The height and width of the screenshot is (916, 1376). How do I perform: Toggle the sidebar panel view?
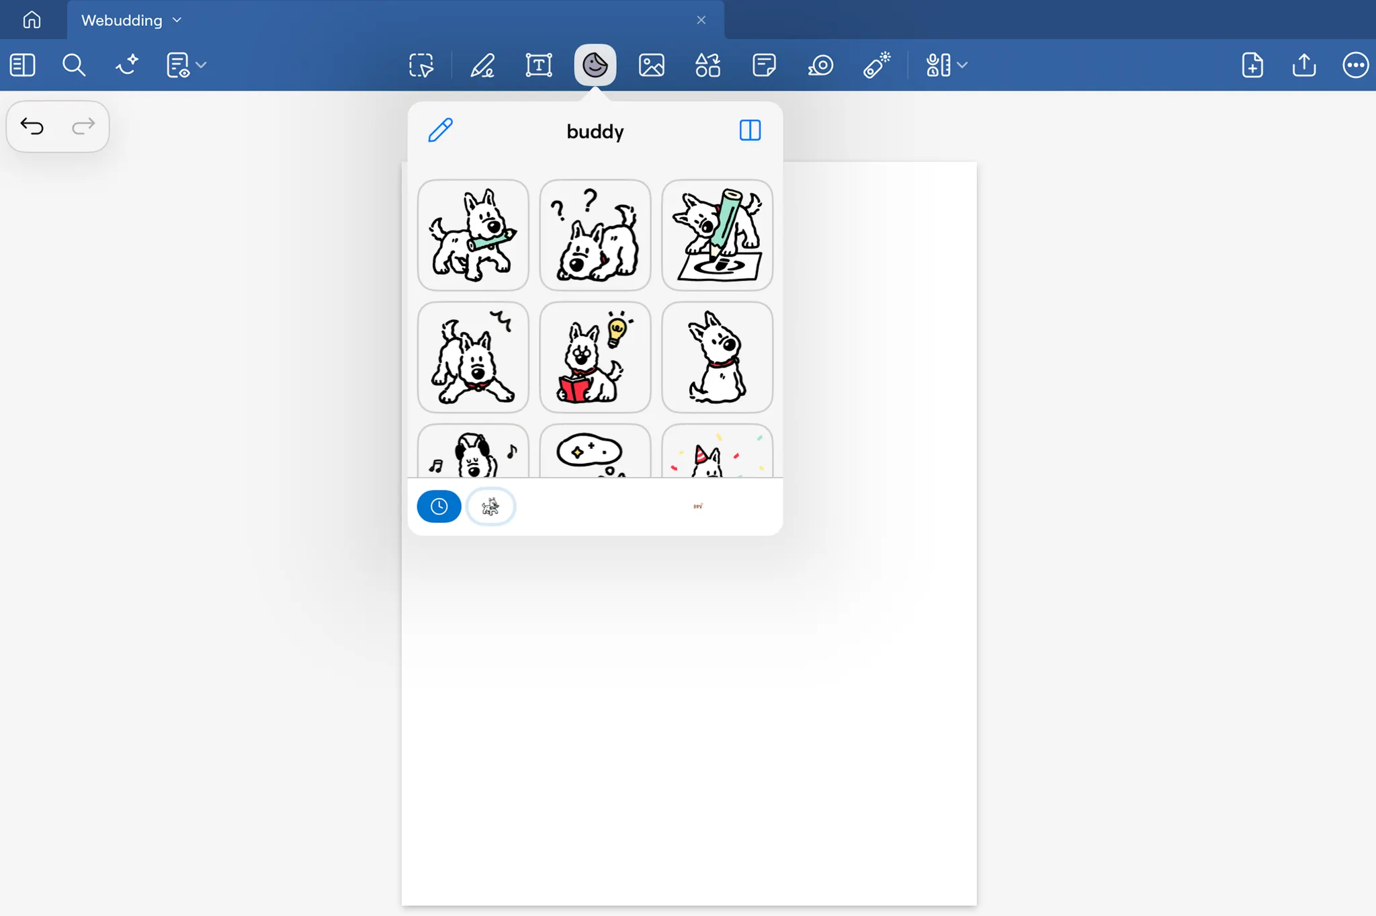(x=22, y=65)
